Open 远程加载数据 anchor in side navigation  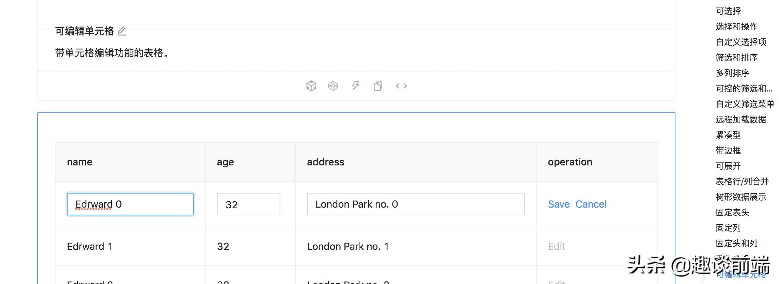click(x=741, y=120)
